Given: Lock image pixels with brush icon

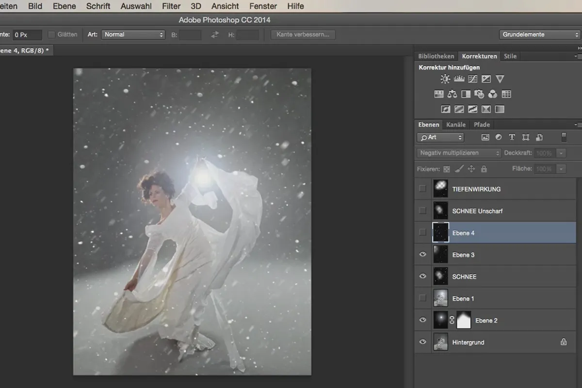Looking at the screenshot, I should 459,169.
